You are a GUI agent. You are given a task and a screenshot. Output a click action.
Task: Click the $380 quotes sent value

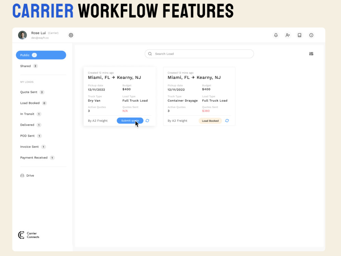[x=206, y=111]
